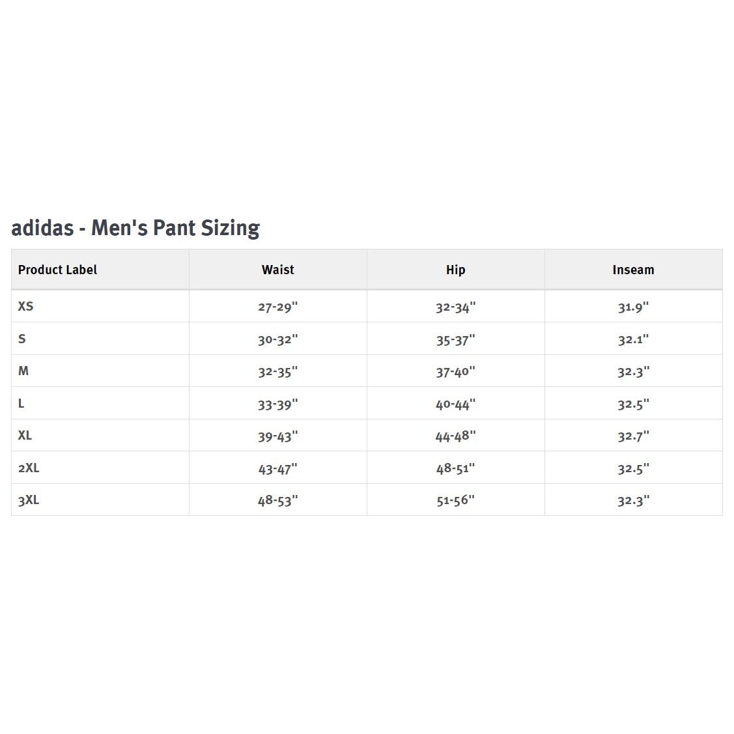Select the L size row label
This screenshot has width=734, height=734.
tap(21, 403)
